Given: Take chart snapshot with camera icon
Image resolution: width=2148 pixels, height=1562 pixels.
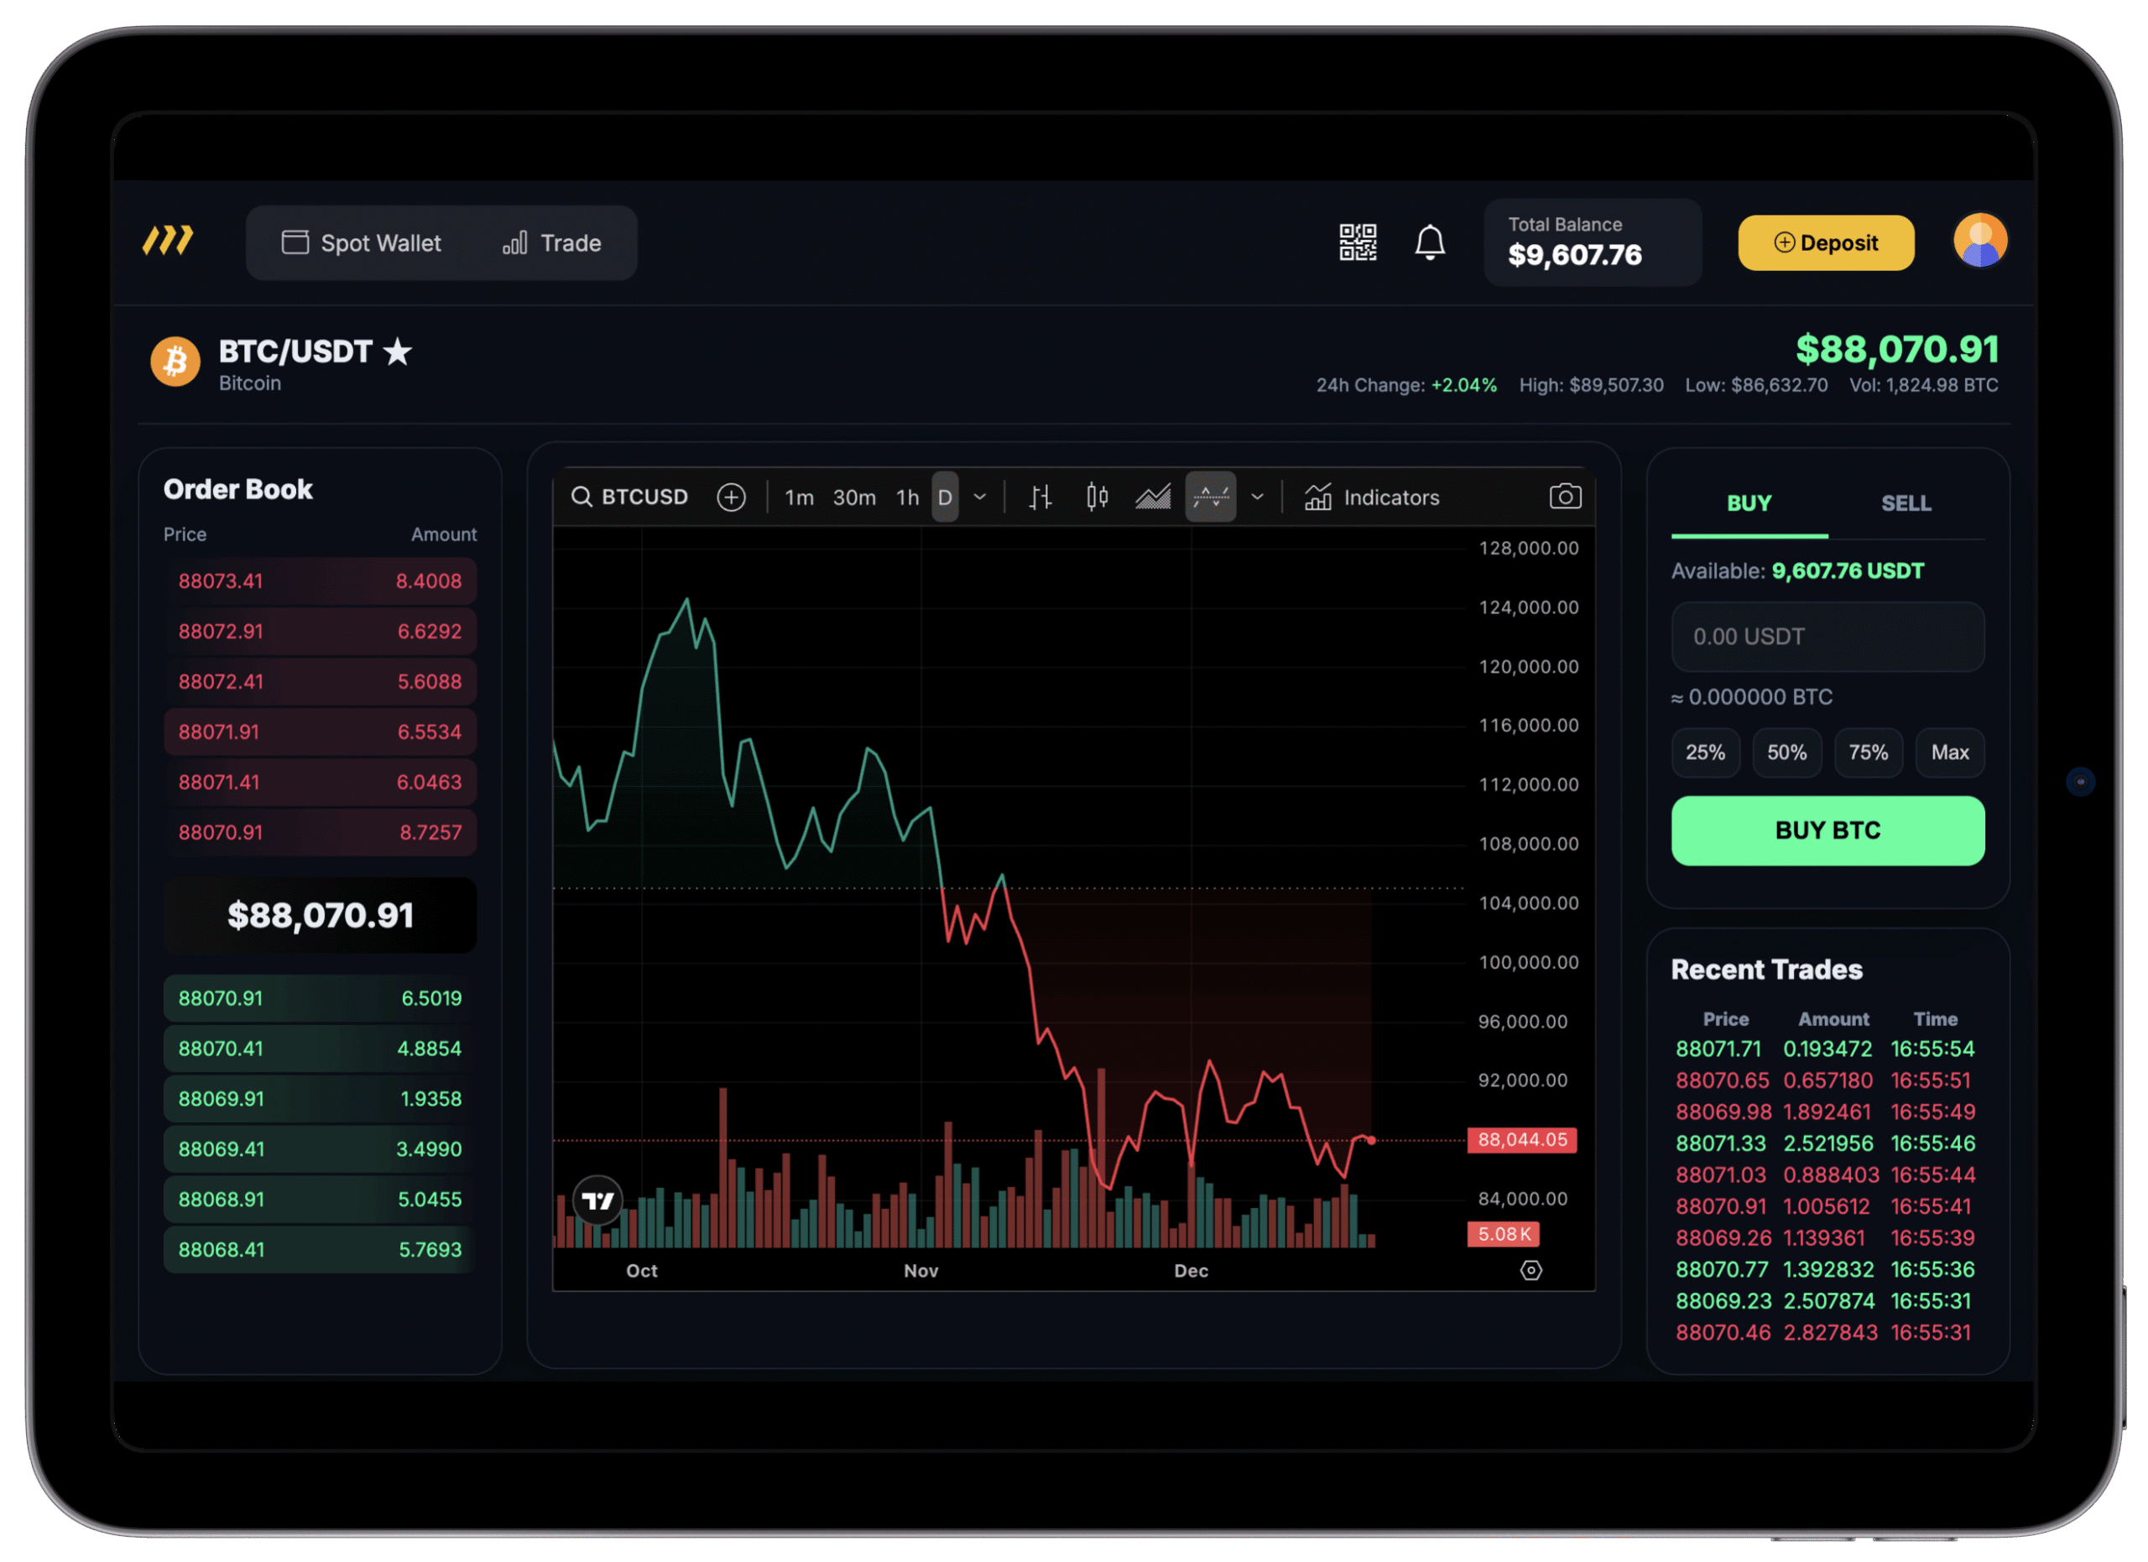Looking at the screenshot, I should click(x=1565, y=496).
